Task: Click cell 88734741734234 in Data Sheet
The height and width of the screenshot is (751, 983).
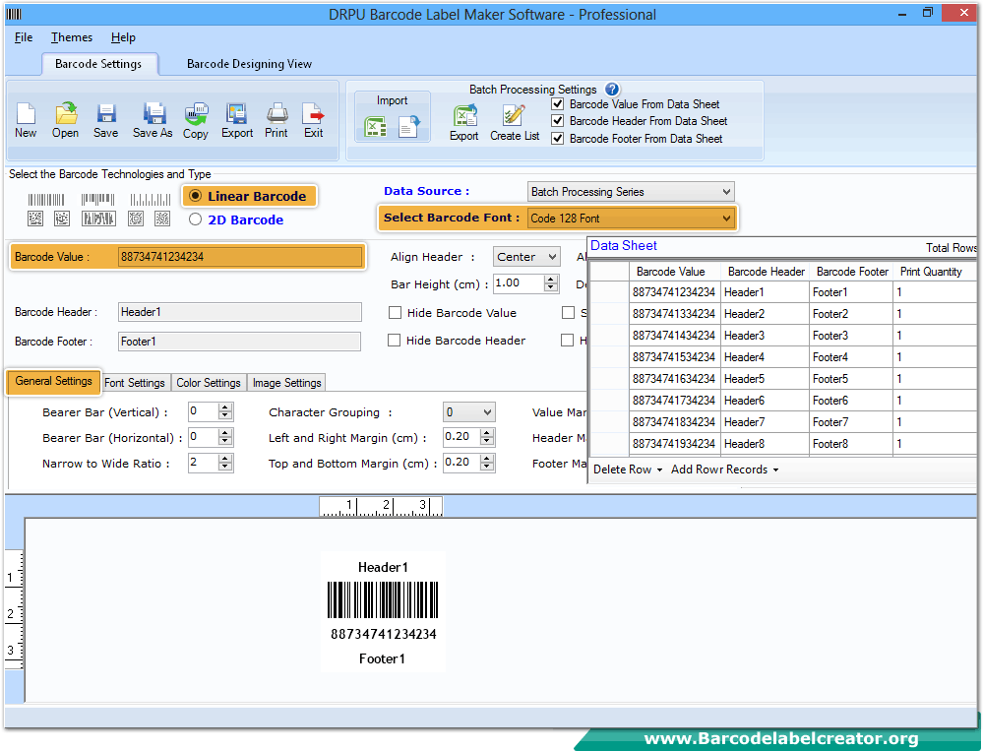Action: tap(675, 401)
